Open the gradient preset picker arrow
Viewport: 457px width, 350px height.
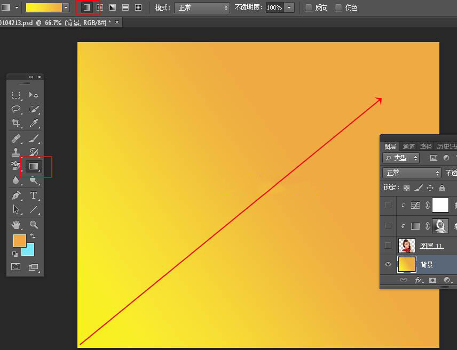pos(66,7)
